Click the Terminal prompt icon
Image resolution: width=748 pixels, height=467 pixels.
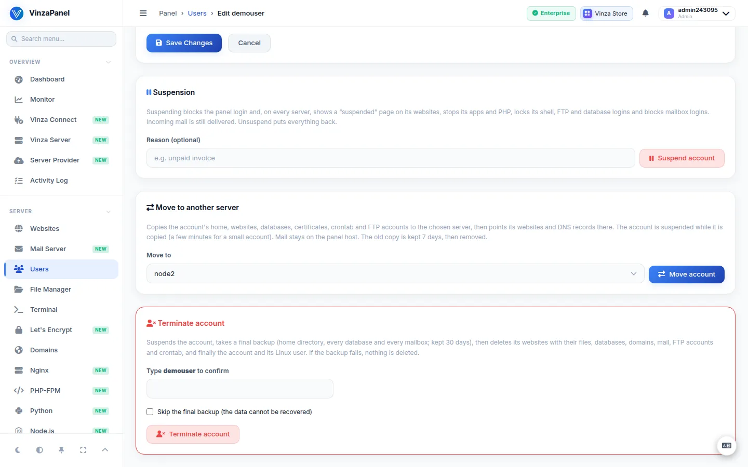19,310
